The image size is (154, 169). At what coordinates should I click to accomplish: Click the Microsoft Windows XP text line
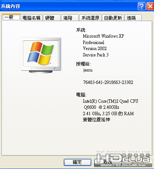click(103, 36)
